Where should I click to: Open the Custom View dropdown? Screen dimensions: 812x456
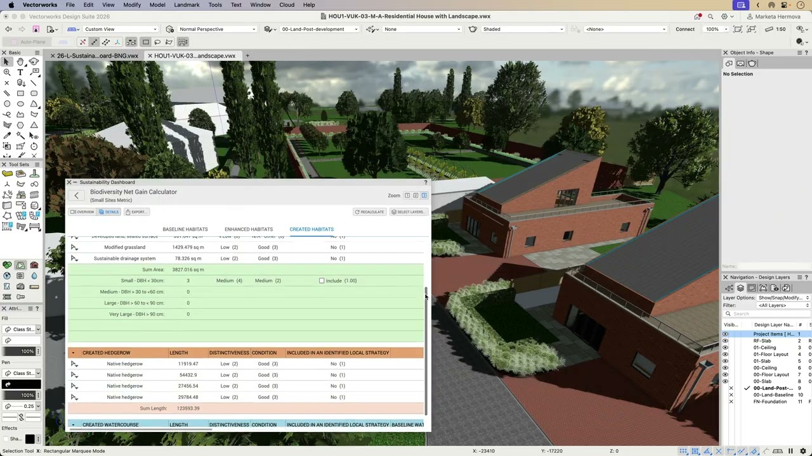tap(121, 29)
